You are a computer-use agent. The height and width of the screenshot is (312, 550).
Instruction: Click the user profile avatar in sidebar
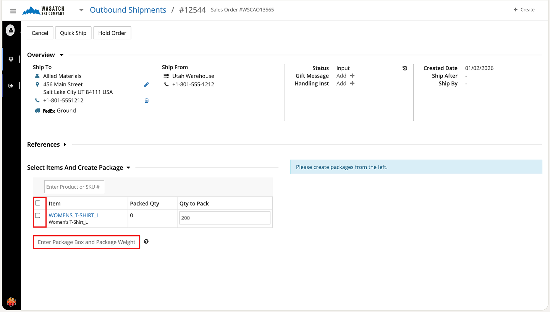(x=10, y=30)
